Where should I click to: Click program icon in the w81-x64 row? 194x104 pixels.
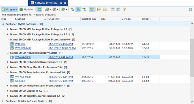(x=12, y=81)
